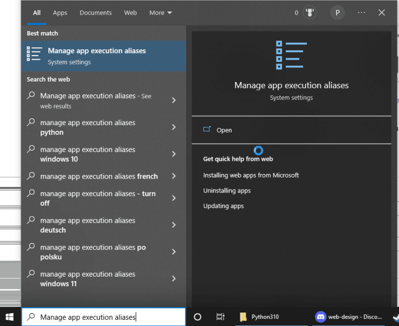This screenshot has height=326, width=399.
Task: Switch to the Web search tab
Action: click(x=130, y=13)
